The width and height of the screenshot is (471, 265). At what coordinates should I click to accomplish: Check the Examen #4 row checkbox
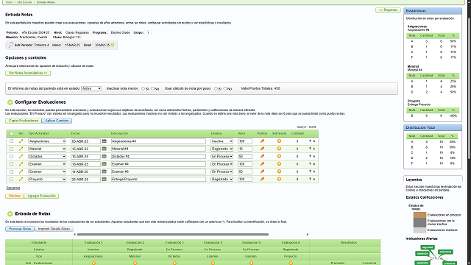pos(12,164)
